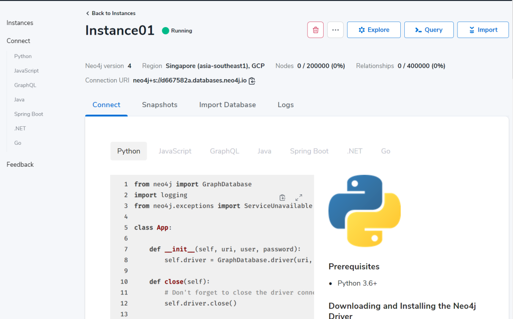This screenshot has width=513, height=319.
Task: Select the Go language tab
Action: tap(386, 151)
